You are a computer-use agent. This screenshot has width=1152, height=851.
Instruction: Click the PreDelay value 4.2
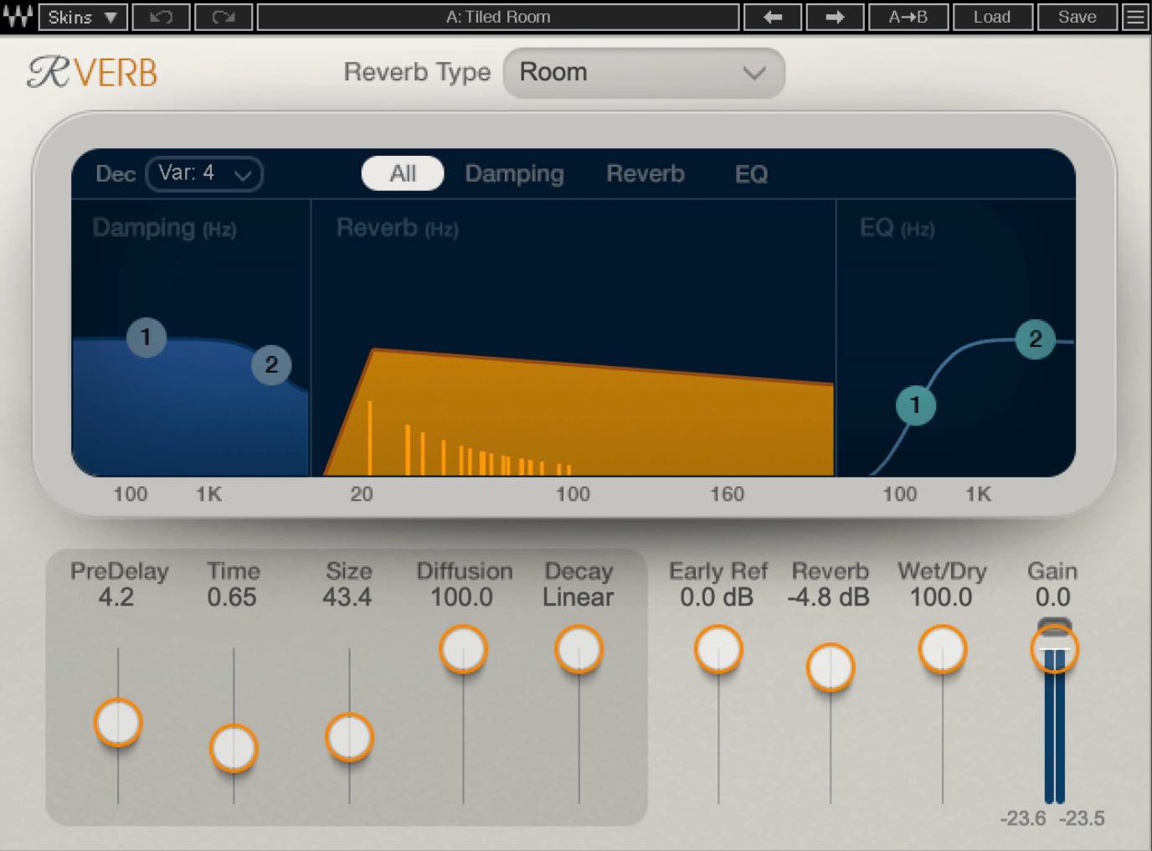coord(116,597)
